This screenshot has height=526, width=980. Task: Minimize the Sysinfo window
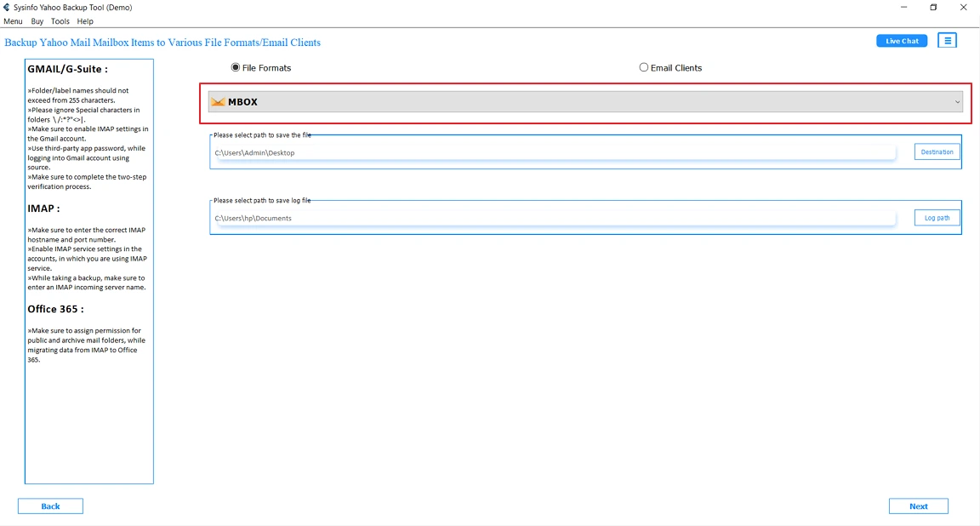[903, 8]
